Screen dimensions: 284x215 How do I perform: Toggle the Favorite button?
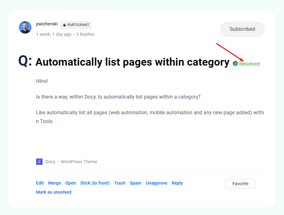coord(240,184)
